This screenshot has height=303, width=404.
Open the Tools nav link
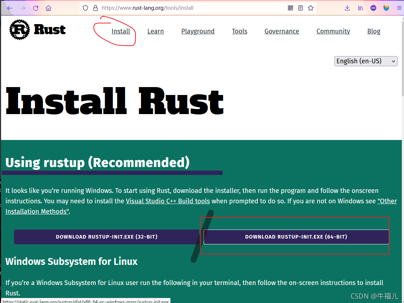pyautogui.click(x=240, y=31)
